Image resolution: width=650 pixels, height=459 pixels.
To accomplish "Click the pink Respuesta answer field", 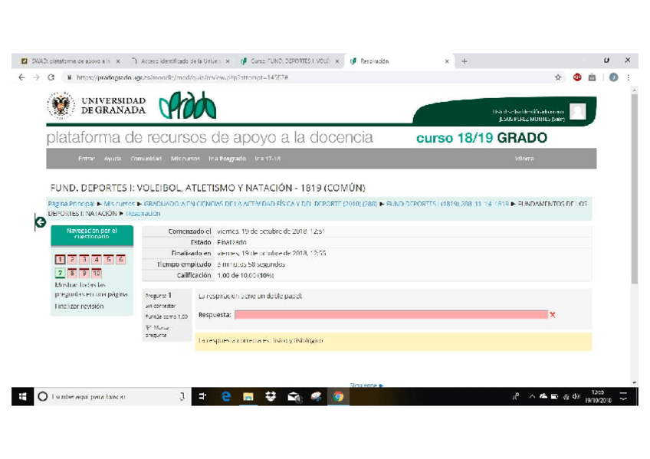I will tap(391, 315).
